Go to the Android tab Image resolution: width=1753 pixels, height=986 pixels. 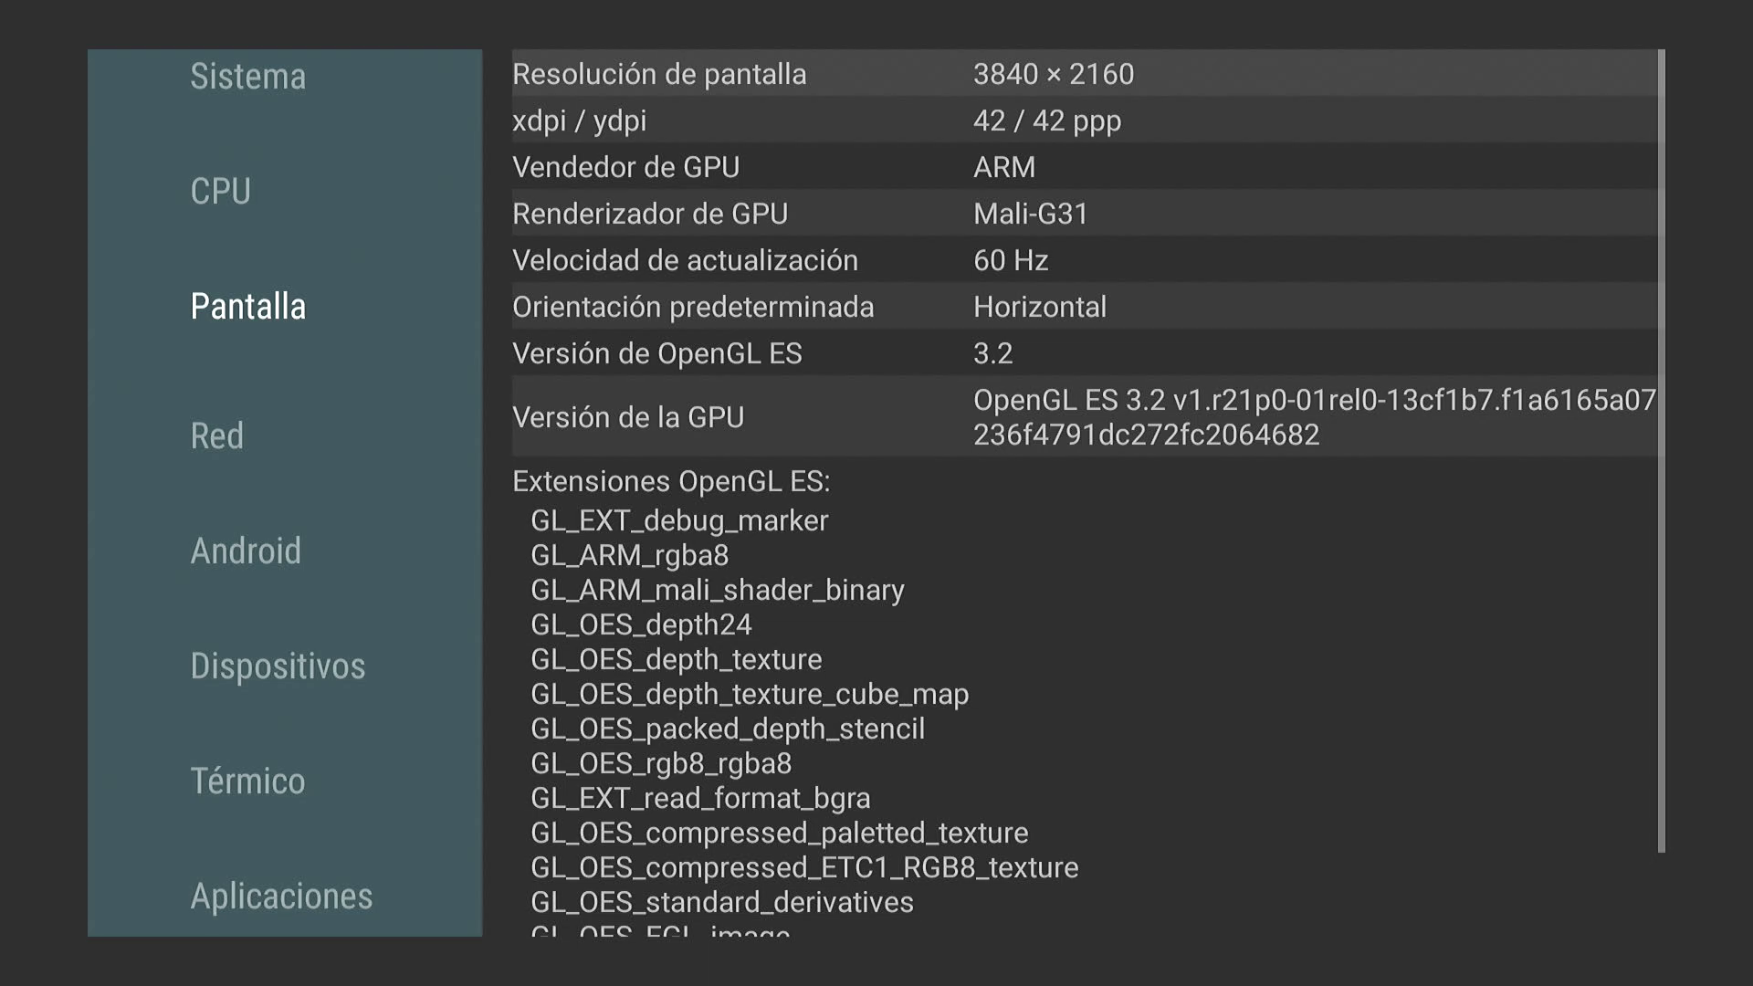[x=245, y=551]
